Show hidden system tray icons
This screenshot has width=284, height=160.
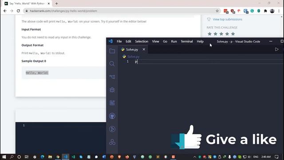click(x=195, y=157)
